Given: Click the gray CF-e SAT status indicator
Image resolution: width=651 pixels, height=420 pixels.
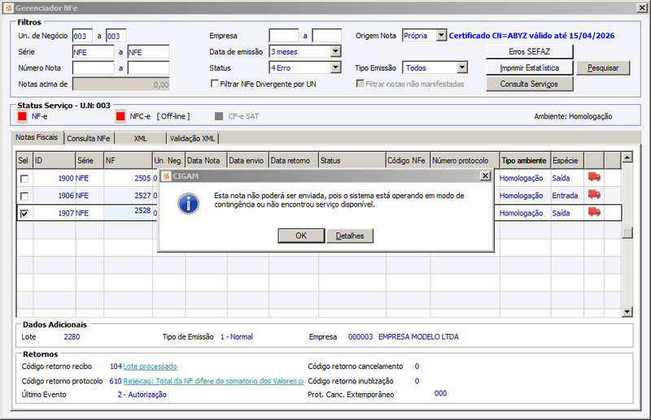Looking at the screenshot, I should (x=219, y=116).
